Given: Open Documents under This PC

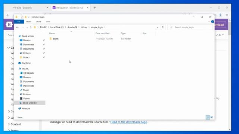Looking at the screenshot, I should point(28,82).
